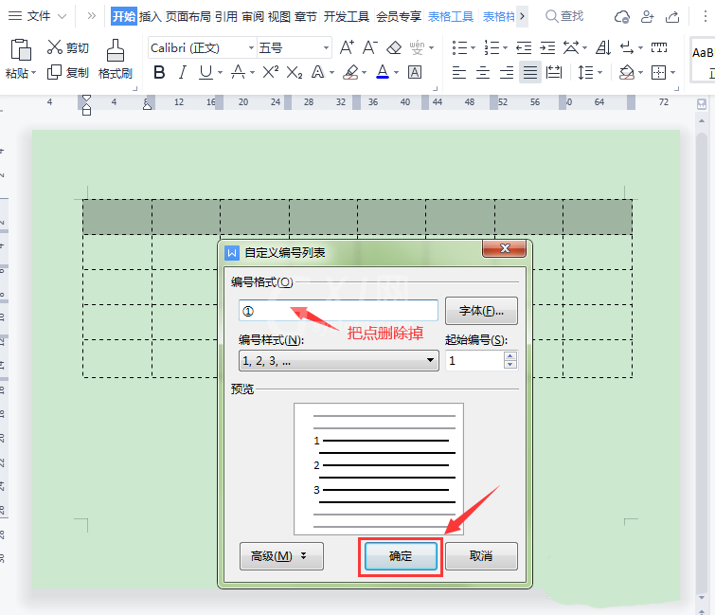Click the text highlight pen icon
The height and width of the screenshot is (615, 715).
(x=350, y=72)
